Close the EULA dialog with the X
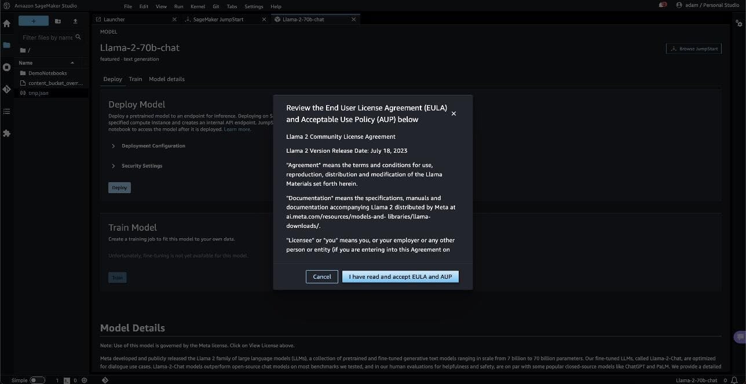The height and width of the screenshot is (384, 746). coord(454,113)
